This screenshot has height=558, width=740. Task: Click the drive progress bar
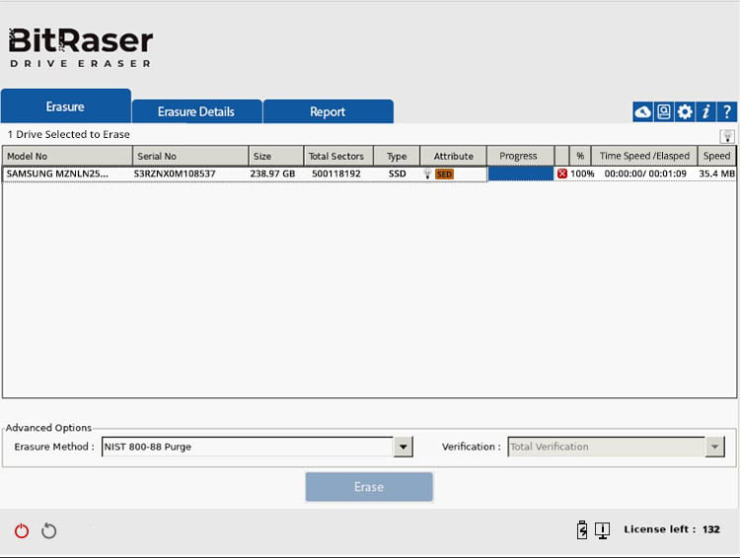[x=521, y=174]
